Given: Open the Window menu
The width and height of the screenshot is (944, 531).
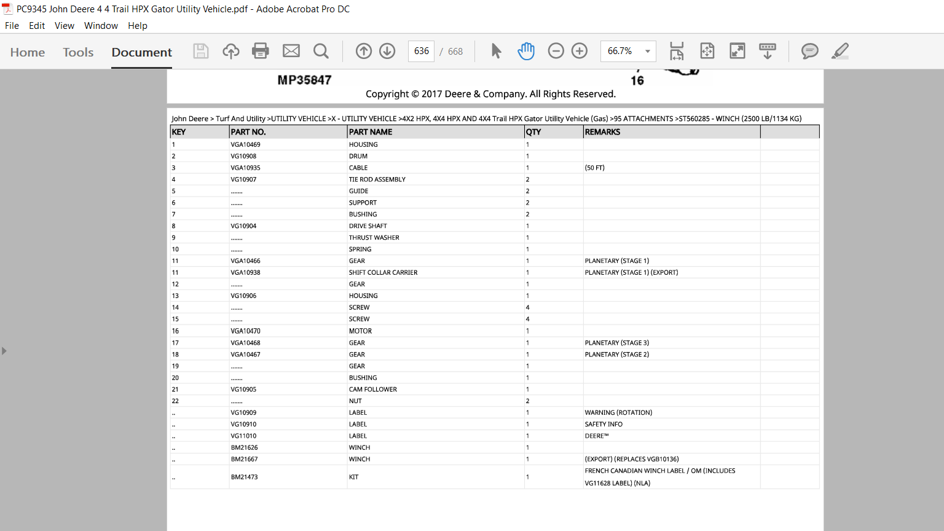Looking at the screenshot, I should pyautogui.click(x=101, y=26).
